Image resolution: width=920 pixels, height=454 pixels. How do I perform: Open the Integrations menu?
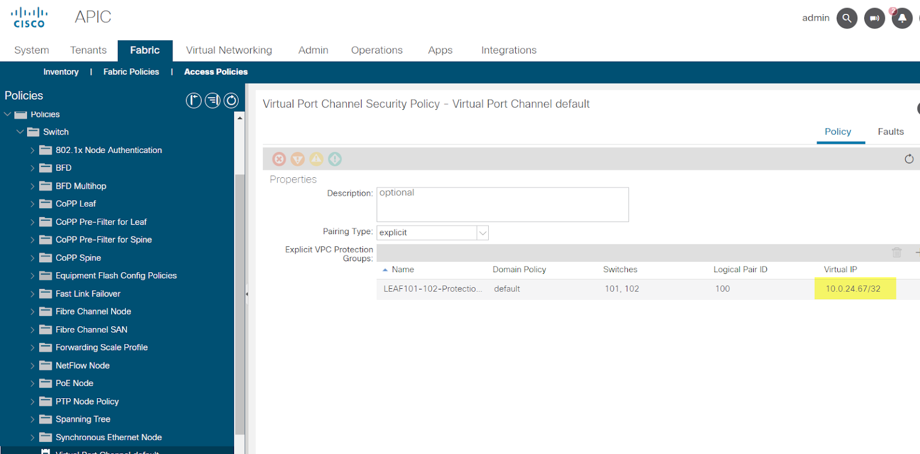509,50
